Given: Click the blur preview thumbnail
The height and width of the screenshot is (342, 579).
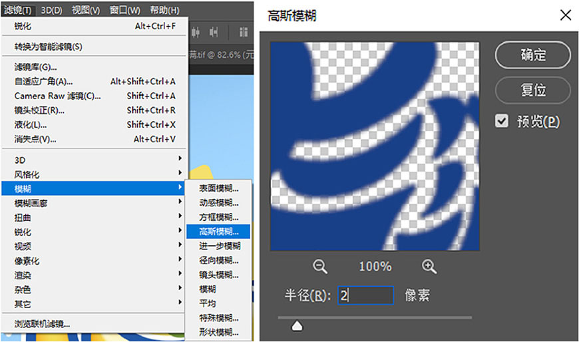Looking at the screenshot, I should 375,146.
